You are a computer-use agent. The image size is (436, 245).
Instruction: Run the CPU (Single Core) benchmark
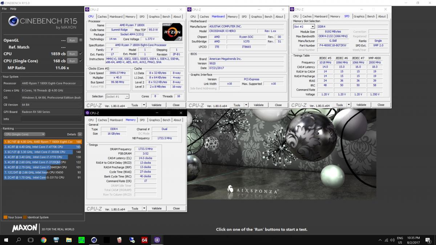point(72,61)
